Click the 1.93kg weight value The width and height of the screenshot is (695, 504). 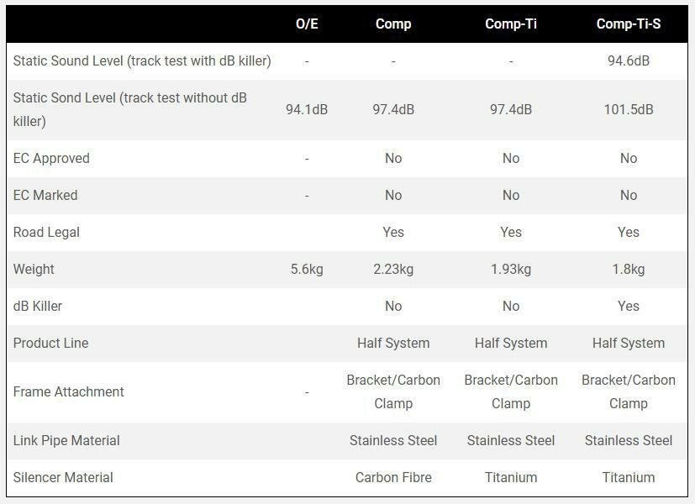coord(511,269)
